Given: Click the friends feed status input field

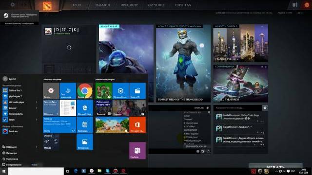Looking at the screenshot, I should tap(237, 108).
